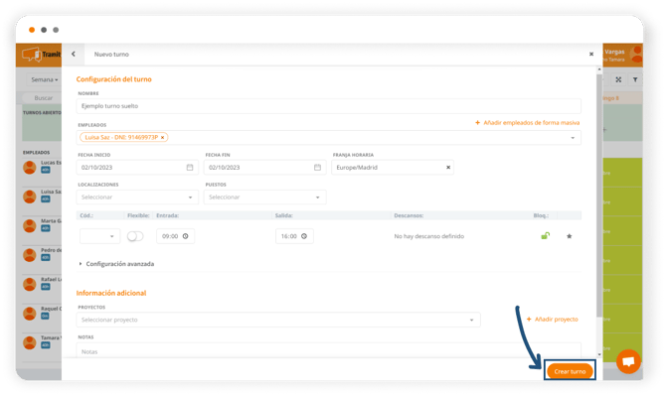Click the filter funnel icon
The image size is (666, 396).
(x=635, y=79)
